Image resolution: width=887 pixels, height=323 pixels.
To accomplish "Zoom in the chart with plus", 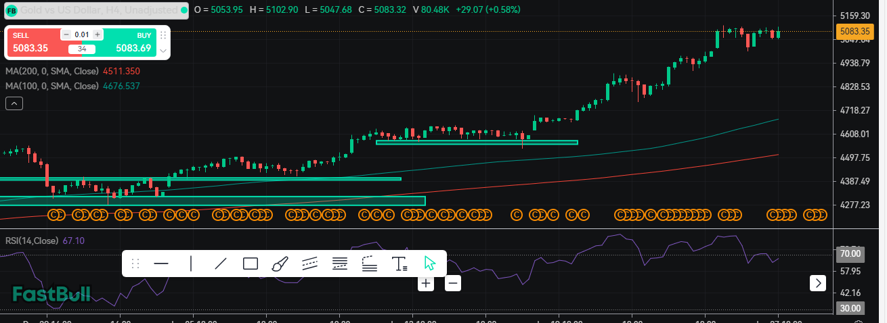I will click(426, 283).
